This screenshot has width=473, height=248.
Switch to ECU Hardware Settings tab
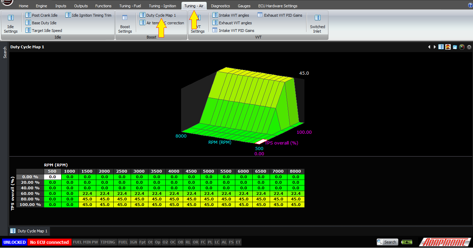278,6
